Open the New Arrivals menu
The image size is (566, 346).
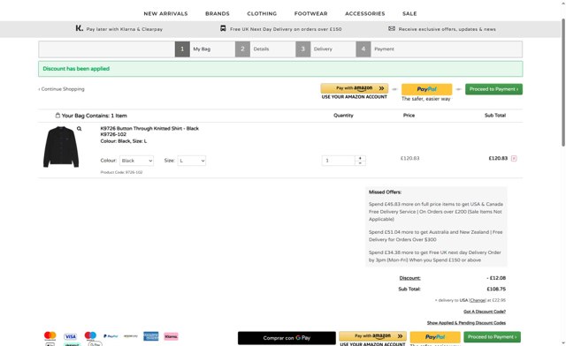click(165, 14)
